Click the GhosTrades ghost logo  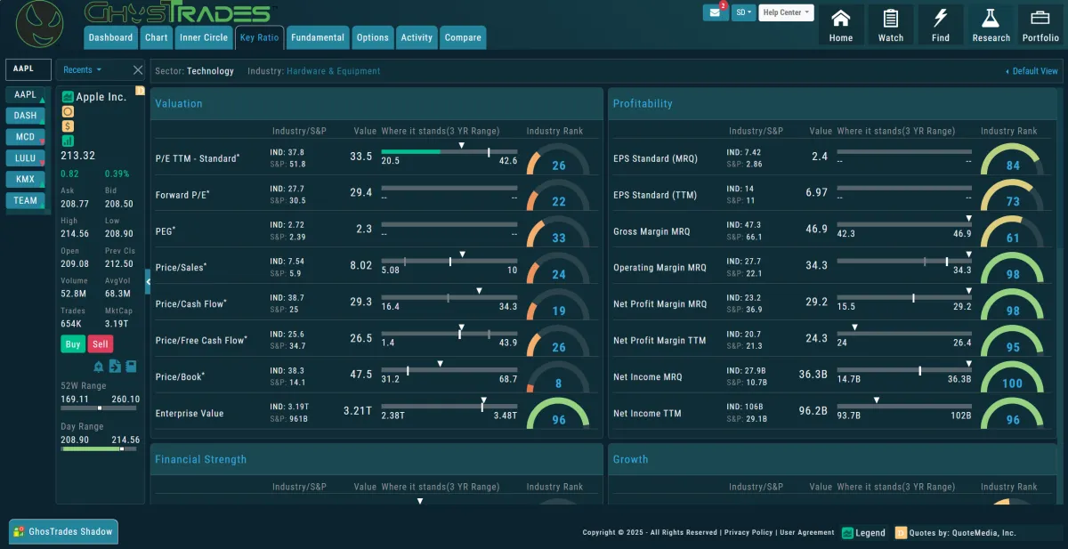[40, 26]
